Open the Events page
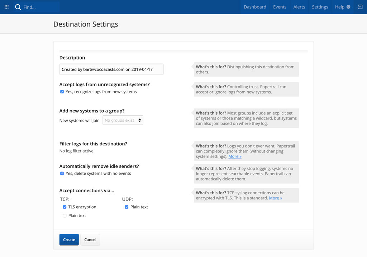367x257 pixels. pyautogui.click(x=280, y=6)
